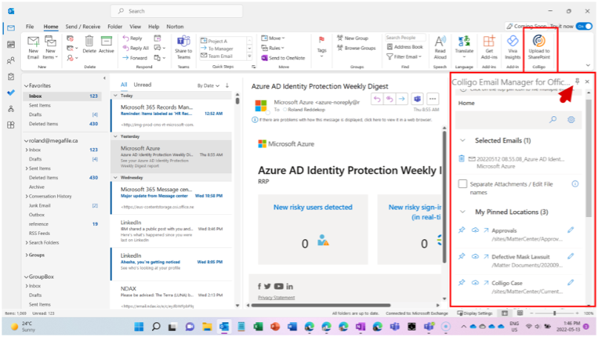The width and height of the screenshot is (599, 337).
Task: Collapse the Favorites folder group
Action: coord(27,86)
